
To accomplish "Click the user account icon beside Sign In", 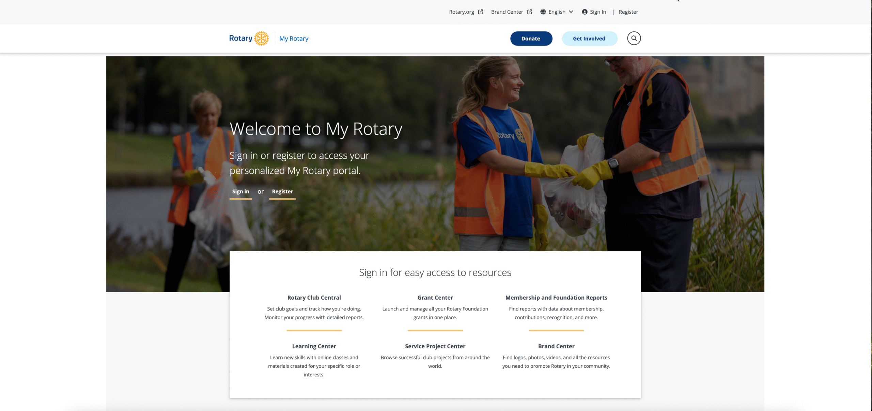I will point(585,12).
